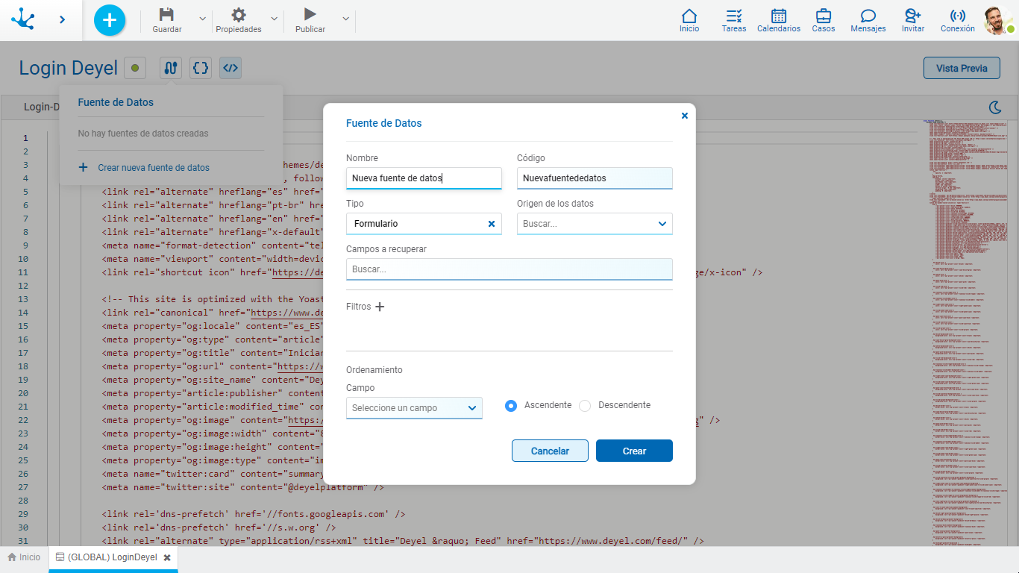Click the Cancelar button

tap(550, 451)
